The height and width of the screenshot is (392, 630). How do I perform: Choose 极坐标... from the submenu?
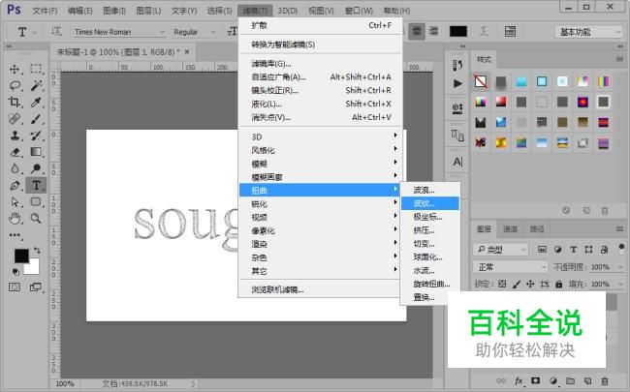coord(430,217)
